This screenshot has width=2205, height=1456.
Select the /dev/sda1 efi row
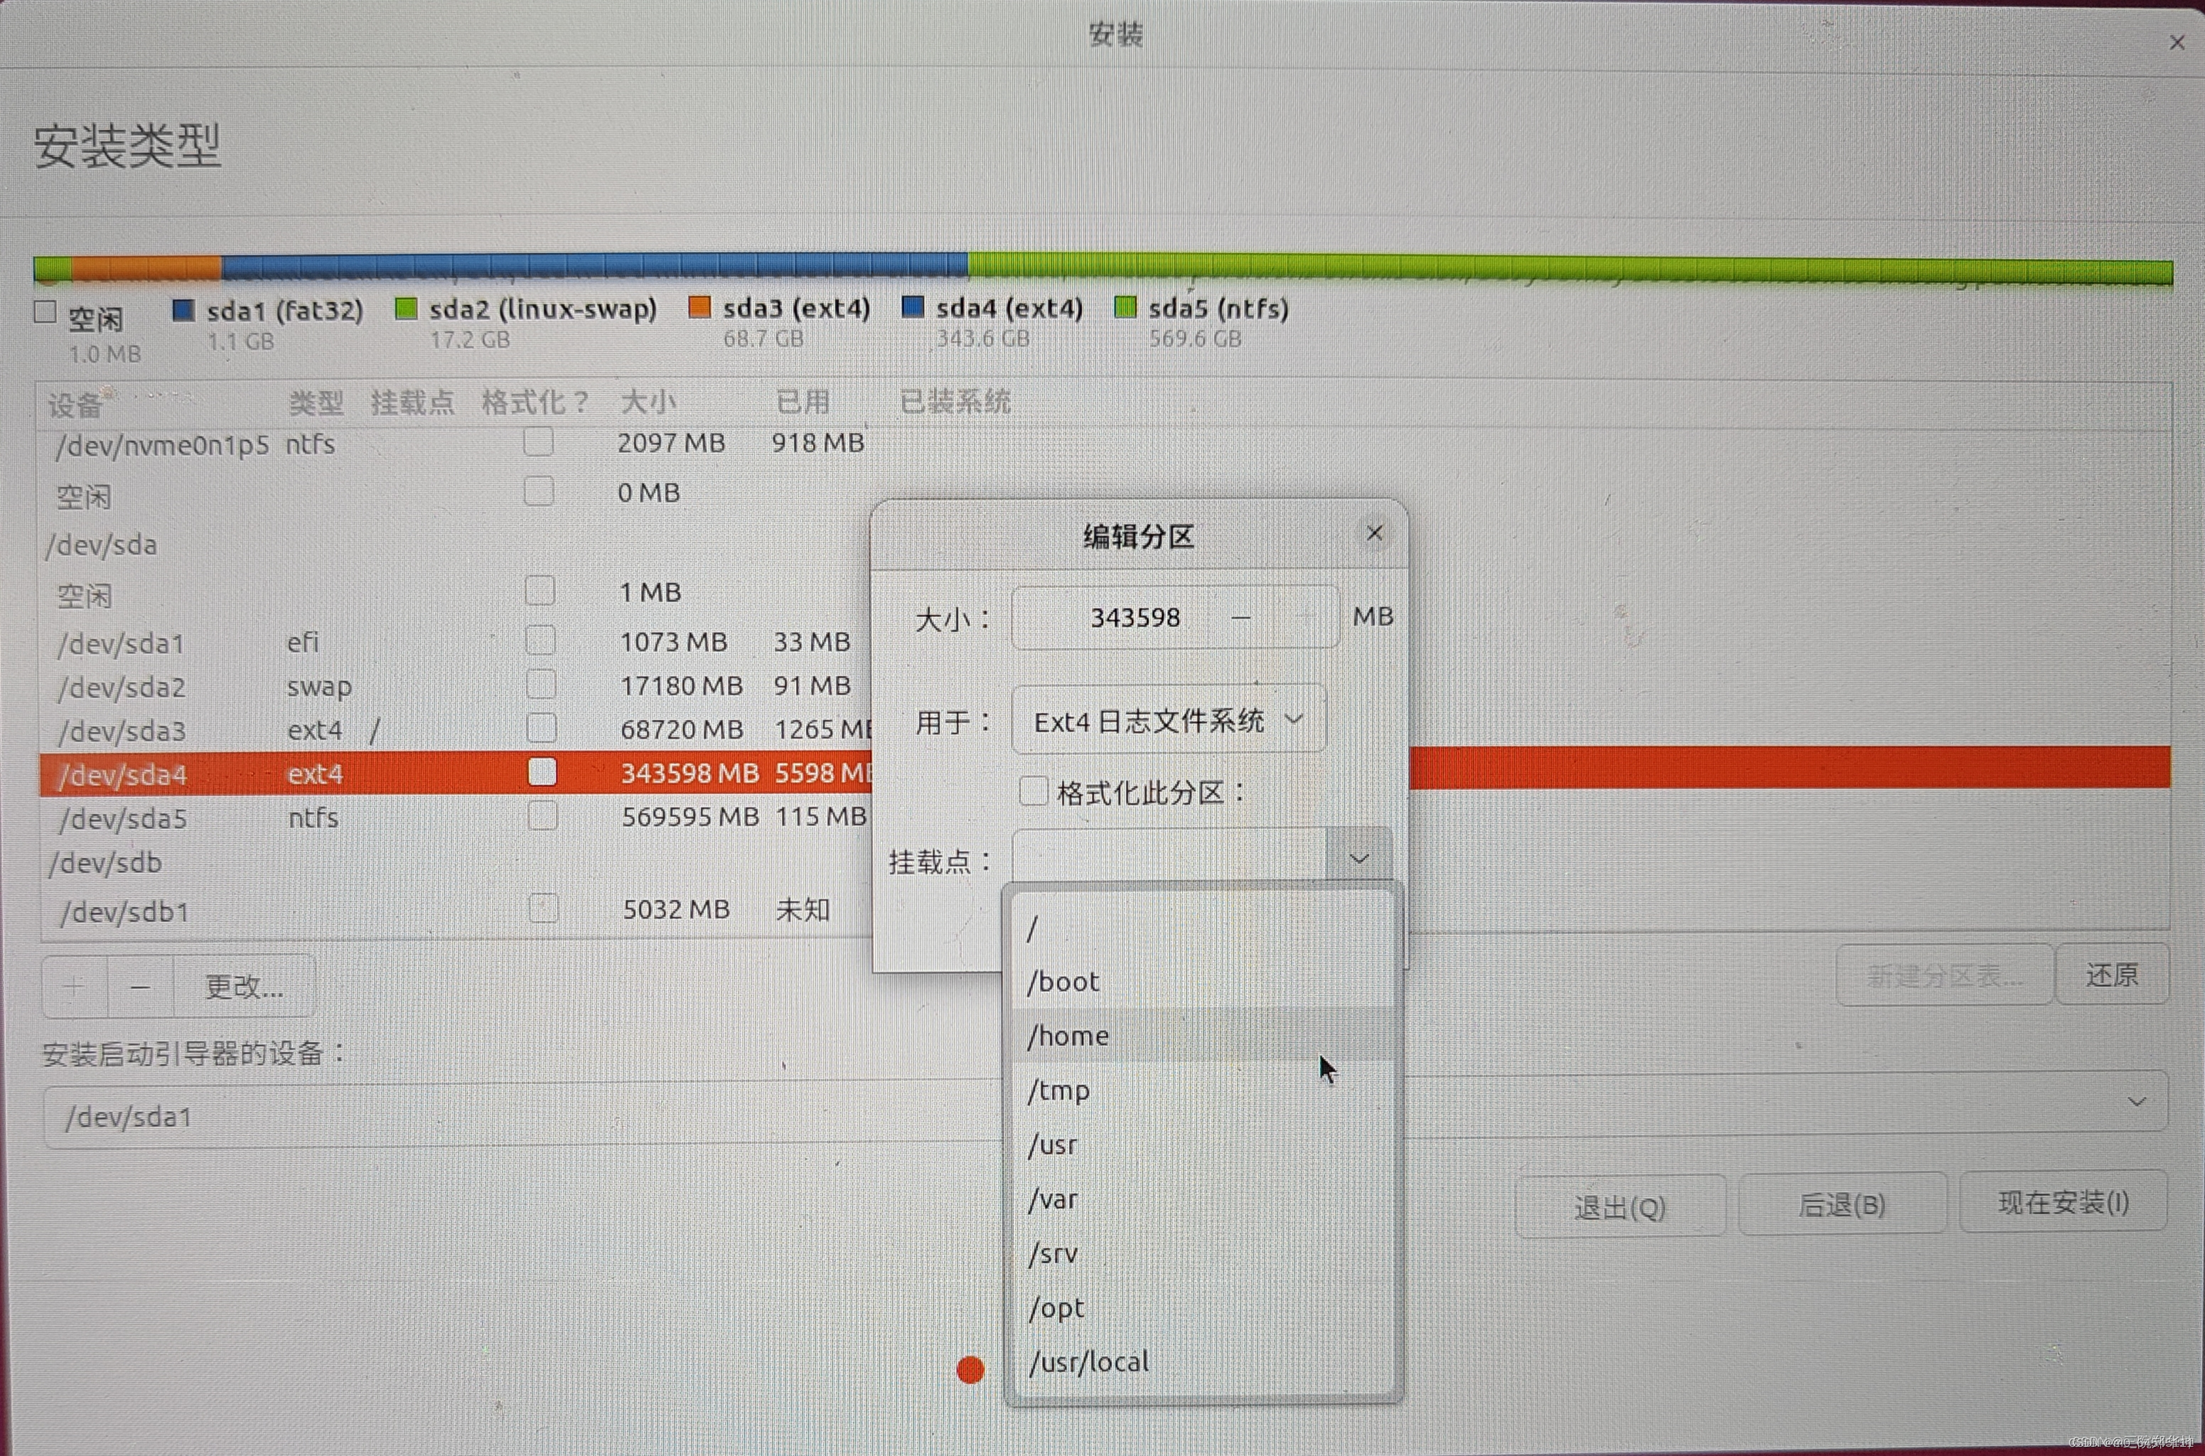455,642
